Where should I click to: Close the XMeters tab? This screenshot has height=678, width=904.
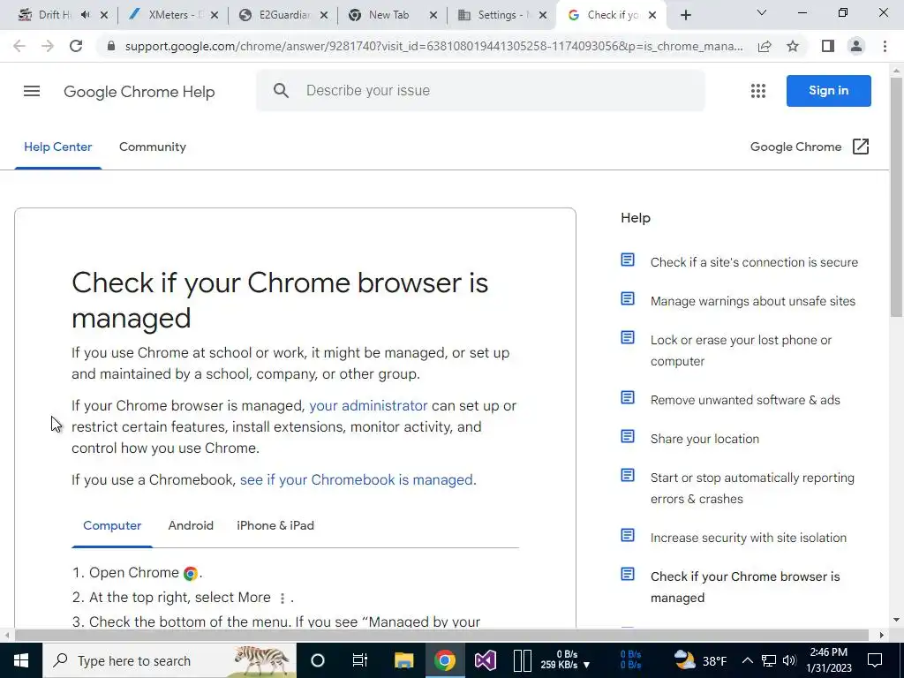click(x=215, y=16)
